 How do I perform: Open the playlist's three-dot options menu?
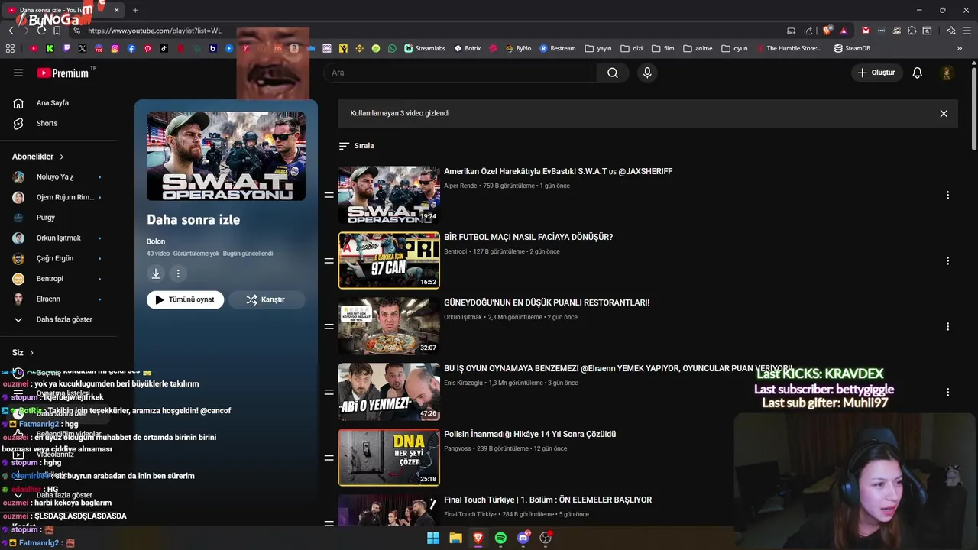[178, 273]
